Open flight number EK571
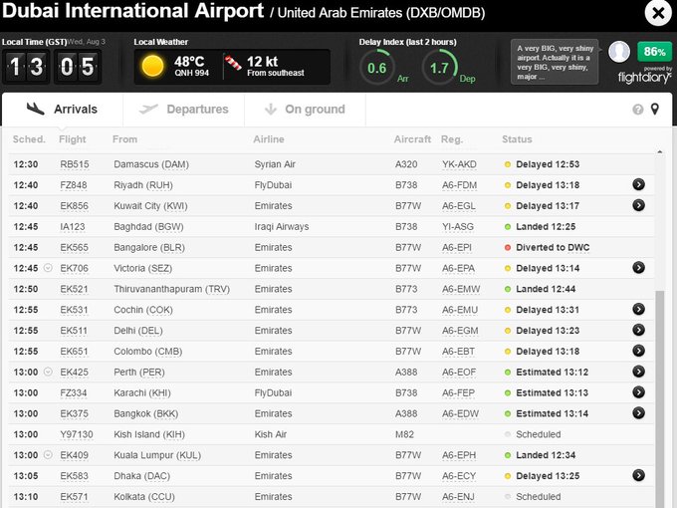Viewport: 677px width, 508px height. (x=74, y=497)
